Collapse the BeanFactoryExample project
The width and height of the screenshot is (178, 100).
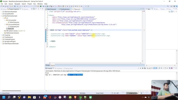pyautogui.click(x=1, y=16)
